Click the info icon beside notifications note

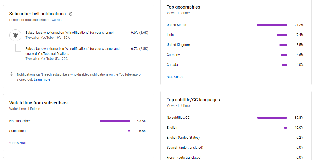click(11, 74)
